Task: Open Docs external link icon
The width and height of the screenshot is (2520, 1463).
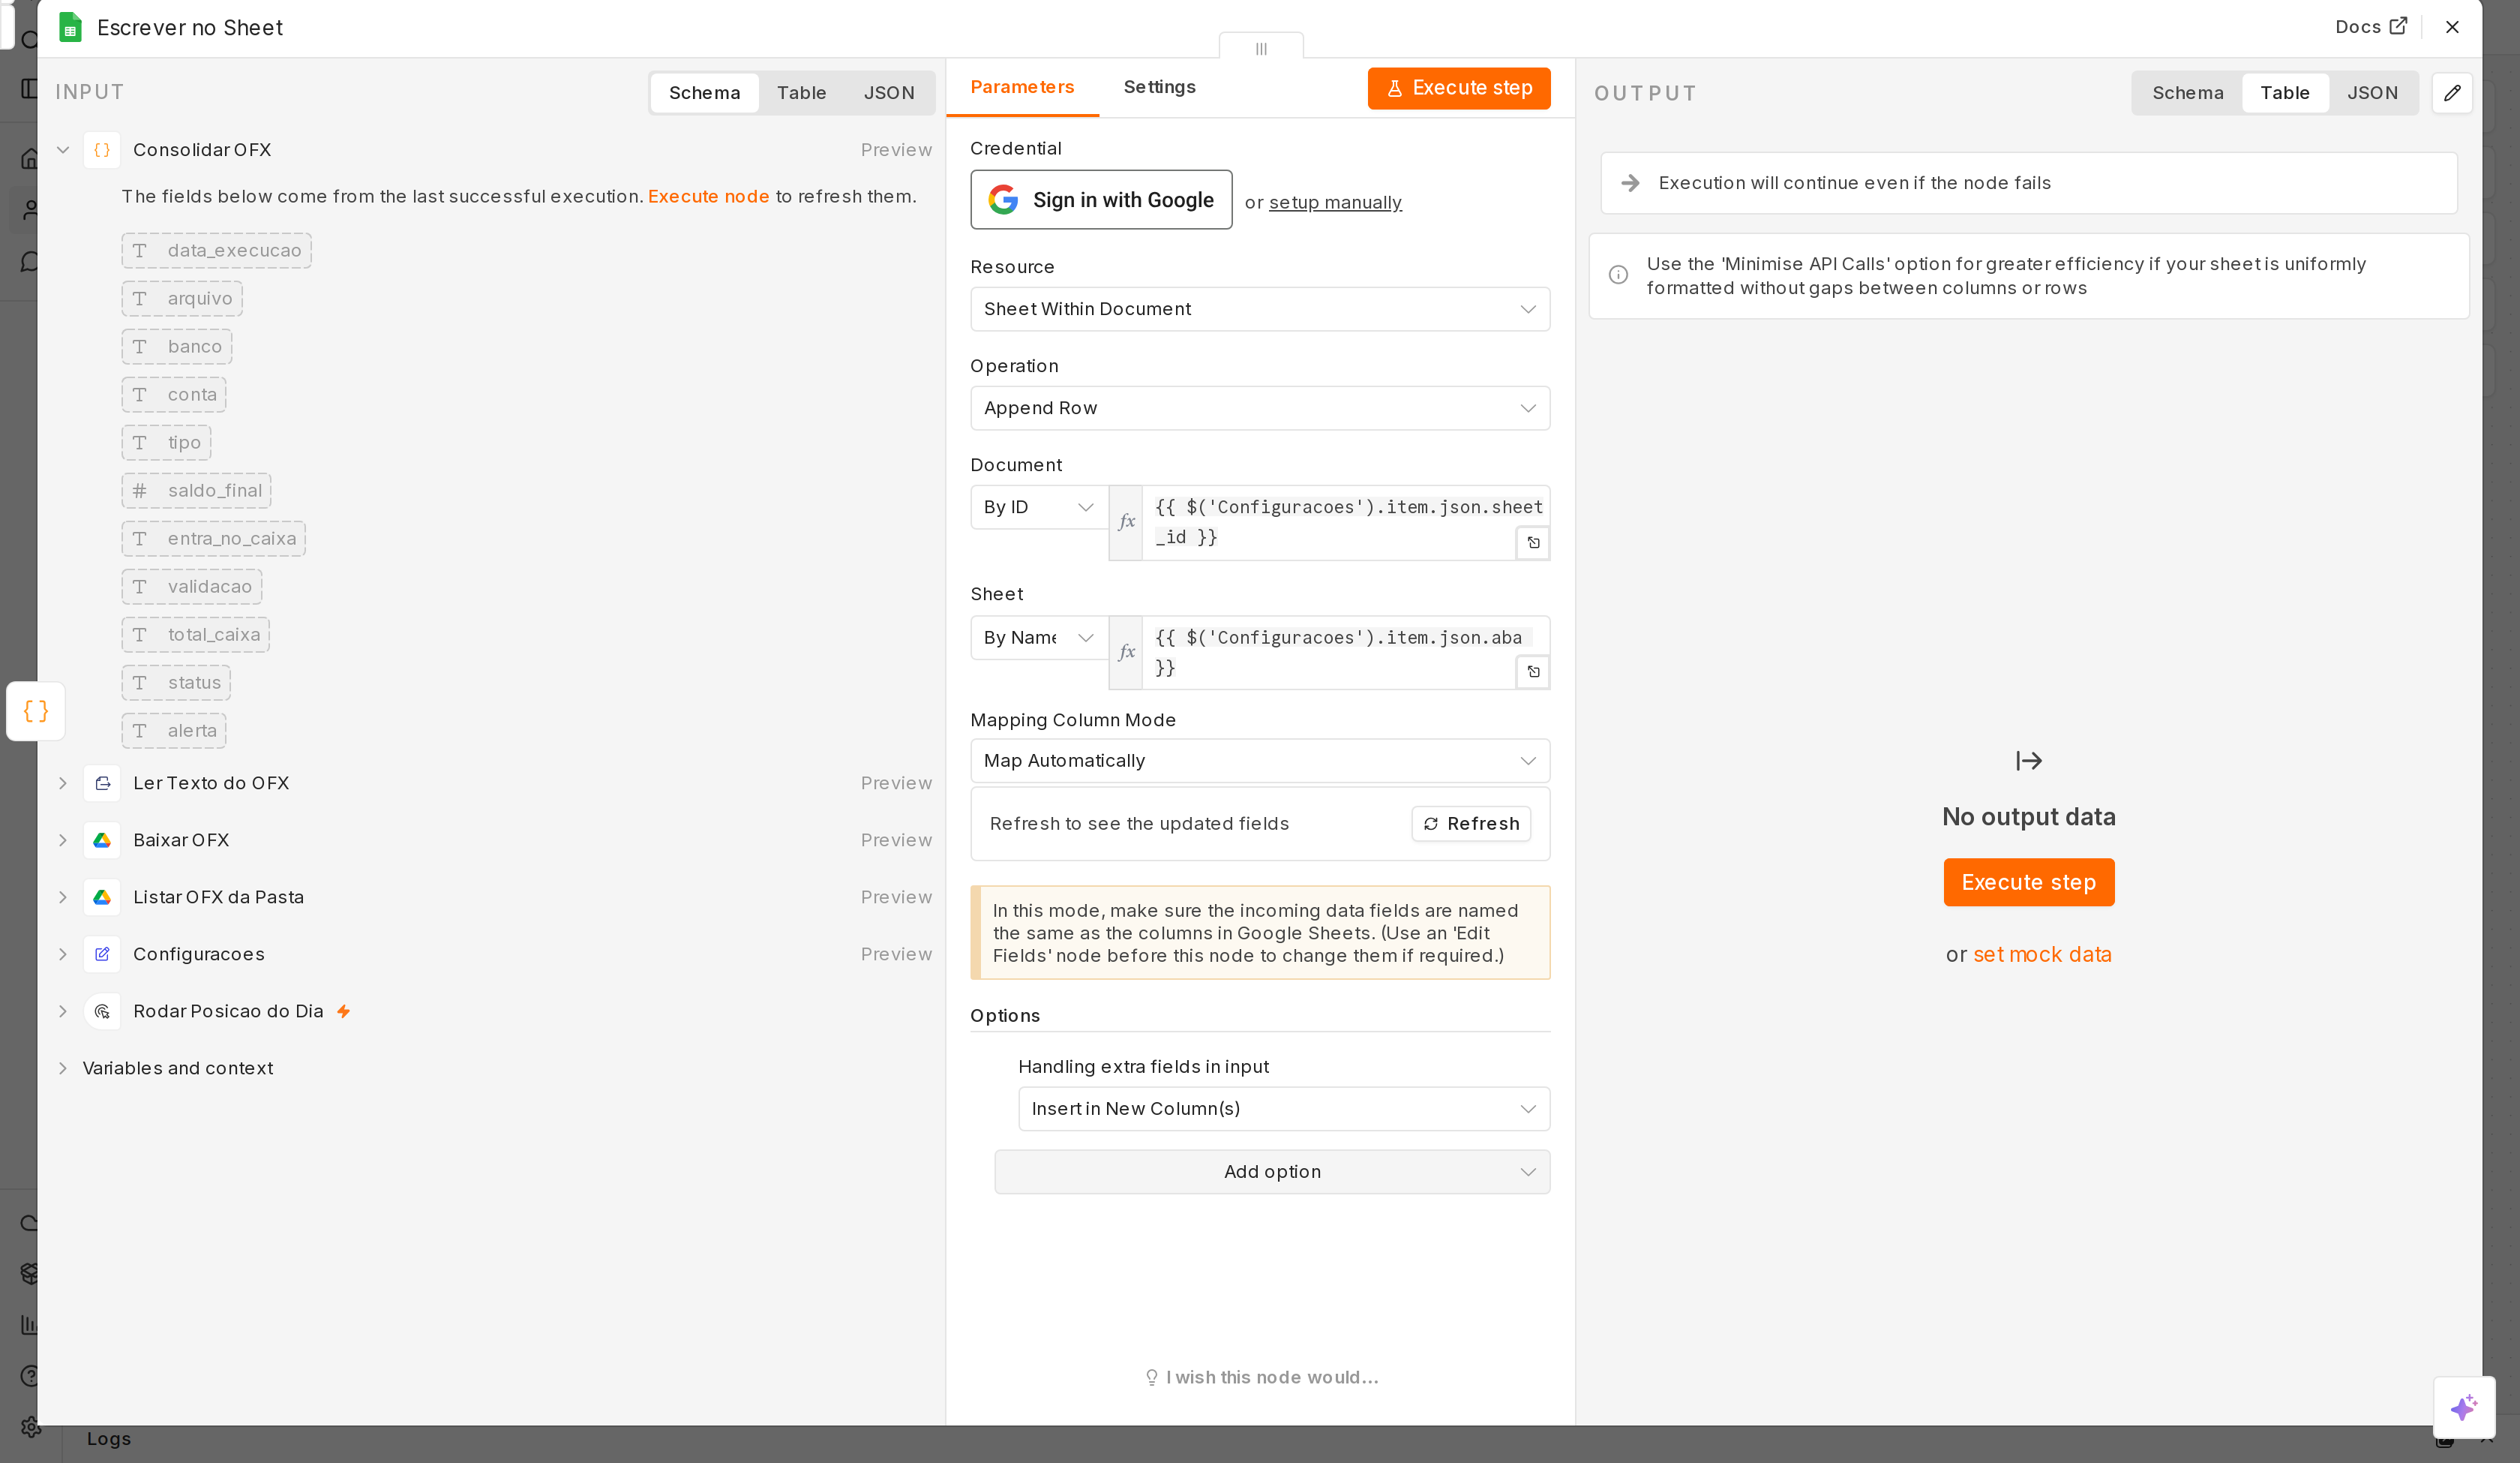Action: pyautogui.click(x=2398, y=26)
